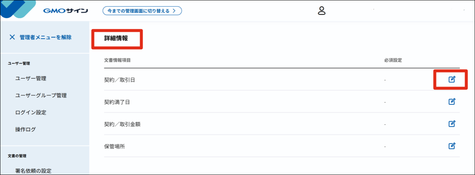Click the 必須設定 column header
Screen dimensions: 475x175
393,60
